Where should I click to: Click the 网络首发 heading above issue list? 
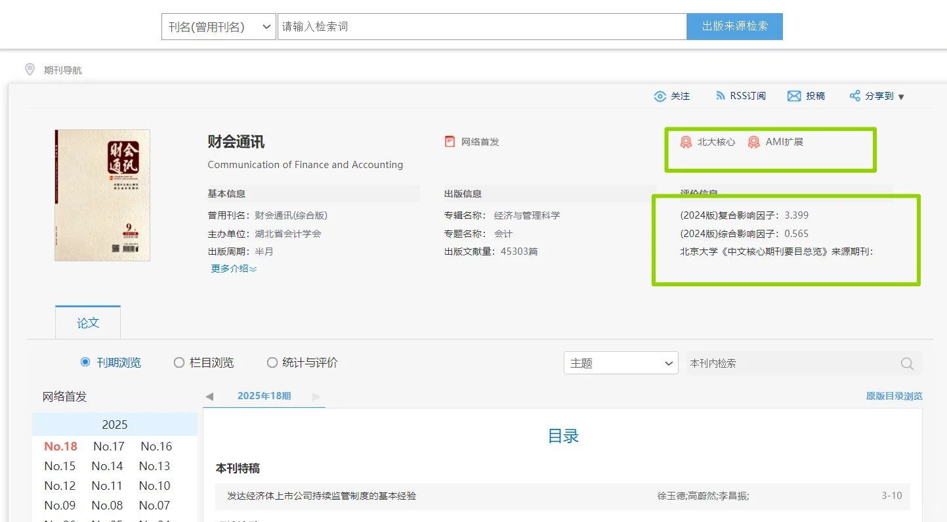point(64,397)
